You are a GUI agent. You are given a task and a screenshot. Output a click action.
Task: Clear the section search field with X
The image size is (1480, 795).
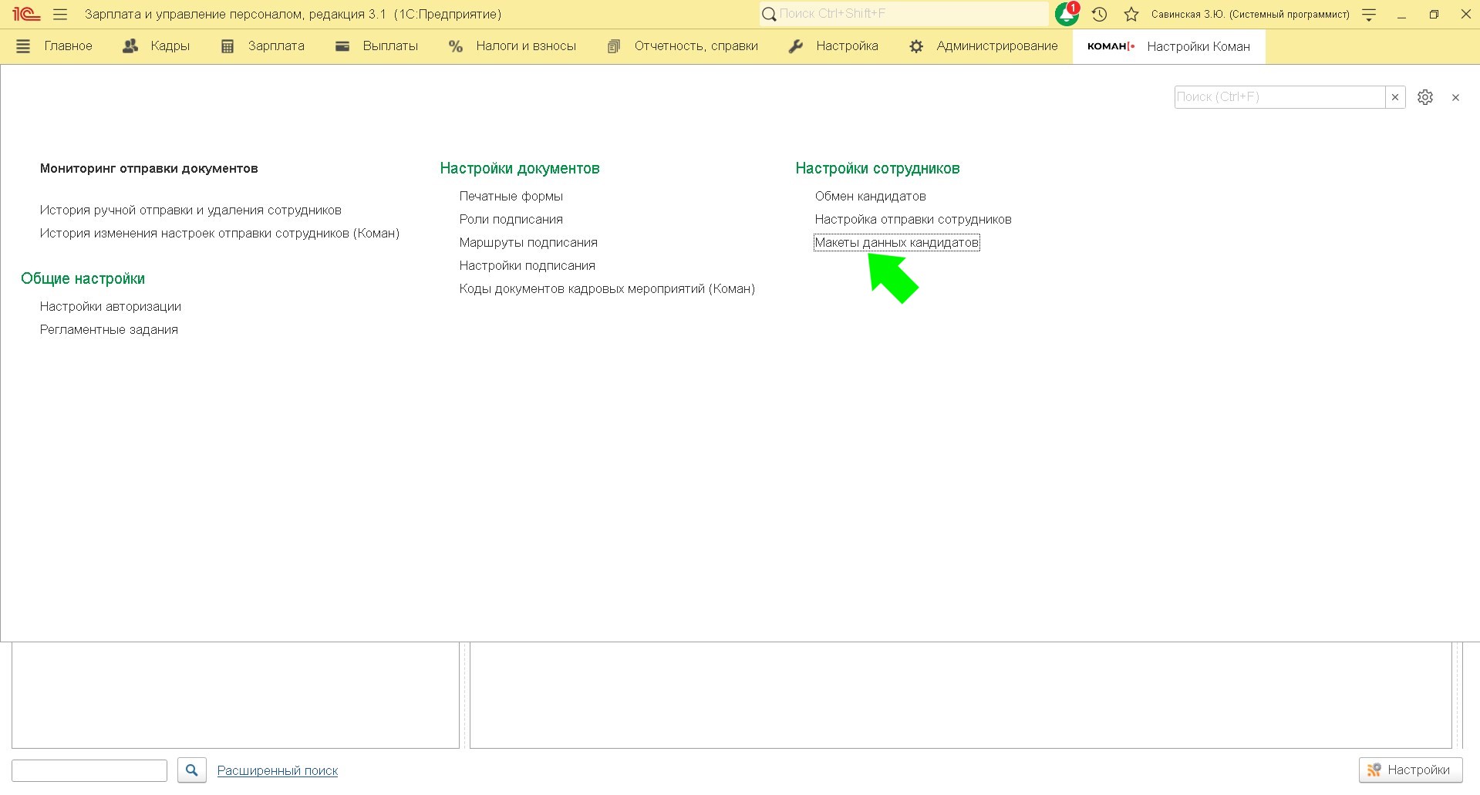point(1395,97)
